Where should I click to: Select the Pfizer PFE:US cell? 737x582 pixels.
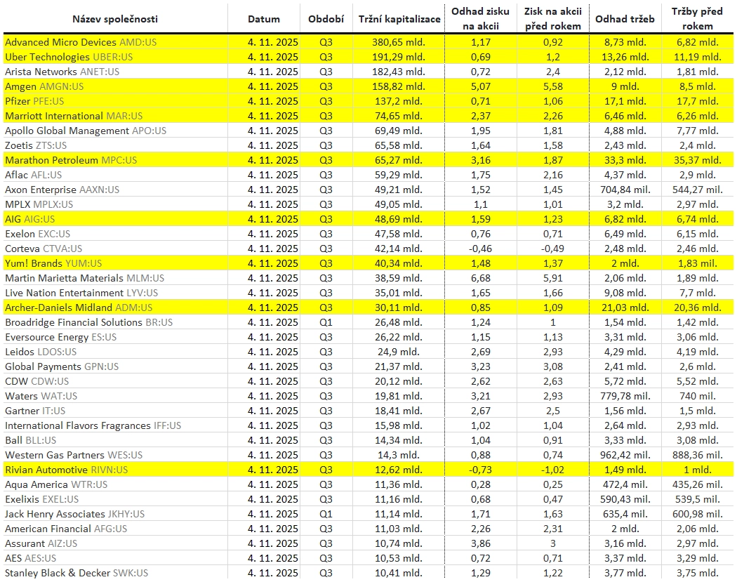pyautogui.click(x=34, y=101)
